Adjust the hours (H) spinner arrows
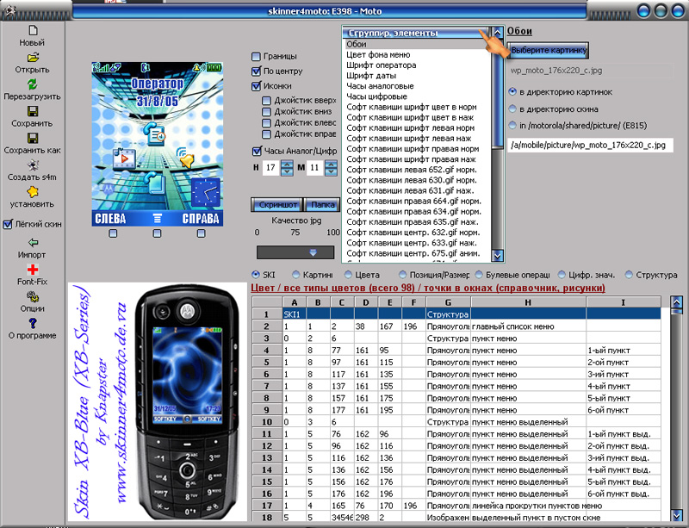 pos(287,167)
